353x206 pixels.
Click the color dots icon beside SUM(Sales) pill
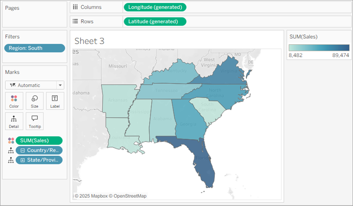[11, 141]
